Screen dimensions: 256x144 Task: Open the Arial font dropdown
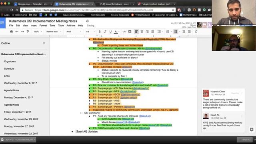(74, 32)
